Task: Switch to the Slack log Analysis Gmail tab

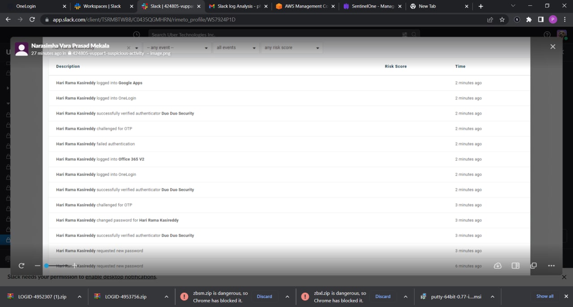Action: [238, 6]
